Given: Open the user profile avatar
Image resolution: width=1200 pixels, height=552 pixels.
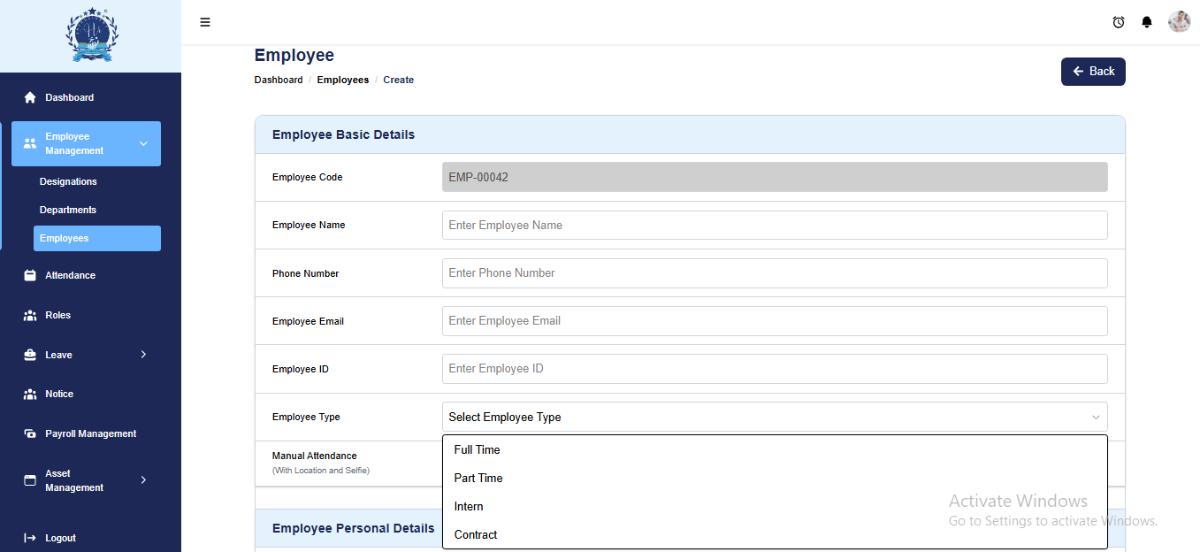Looking at the screenshot, I should point(1179,22).
